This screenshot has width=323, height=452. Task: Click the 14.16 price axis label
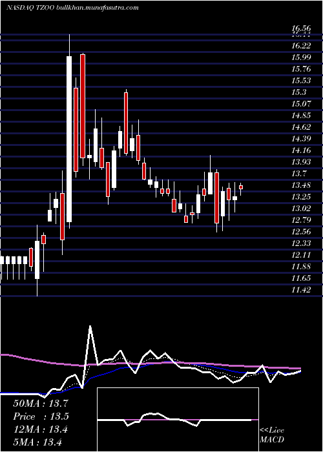point(301,150)
